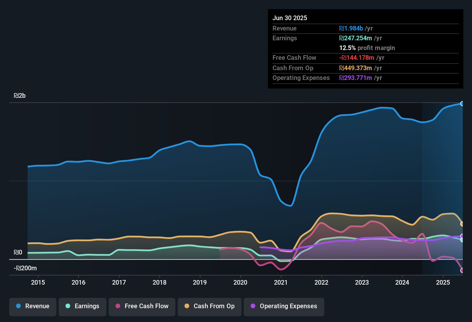Click the ₪293.771m operating expenses value

coord(356,78)
